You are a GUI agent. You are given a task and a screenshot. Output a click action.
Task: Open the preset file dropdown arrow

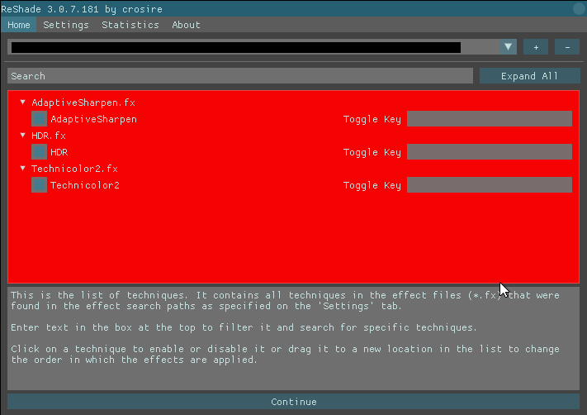coord(508,47)
